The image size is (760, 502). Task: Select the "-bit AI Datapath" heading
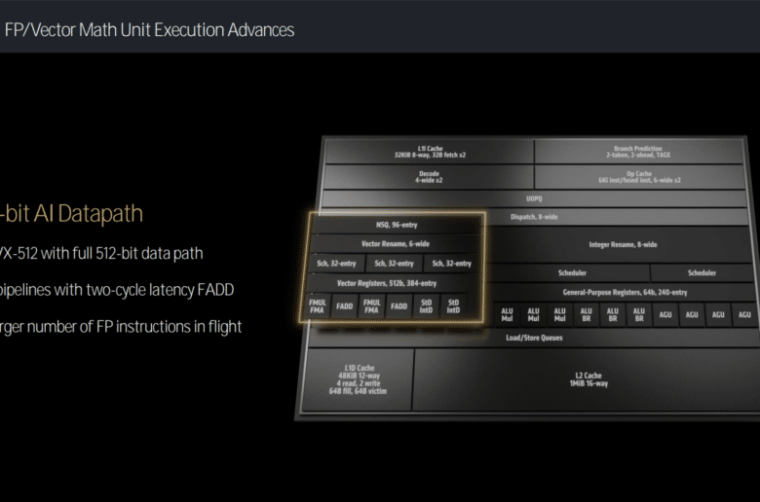pos(71,213)
